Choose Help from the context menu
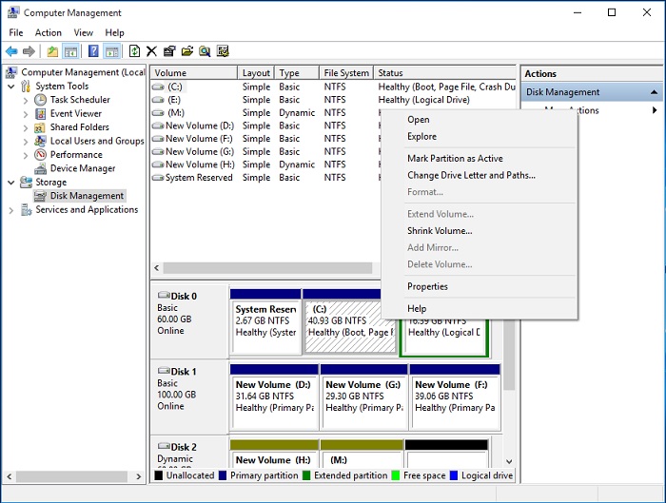The width and height of the screenshot is (666, 503). click(480, 309)
